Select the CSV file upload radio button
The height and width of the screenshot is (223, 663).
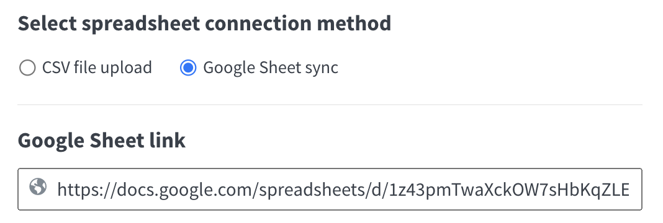point(27,68)
